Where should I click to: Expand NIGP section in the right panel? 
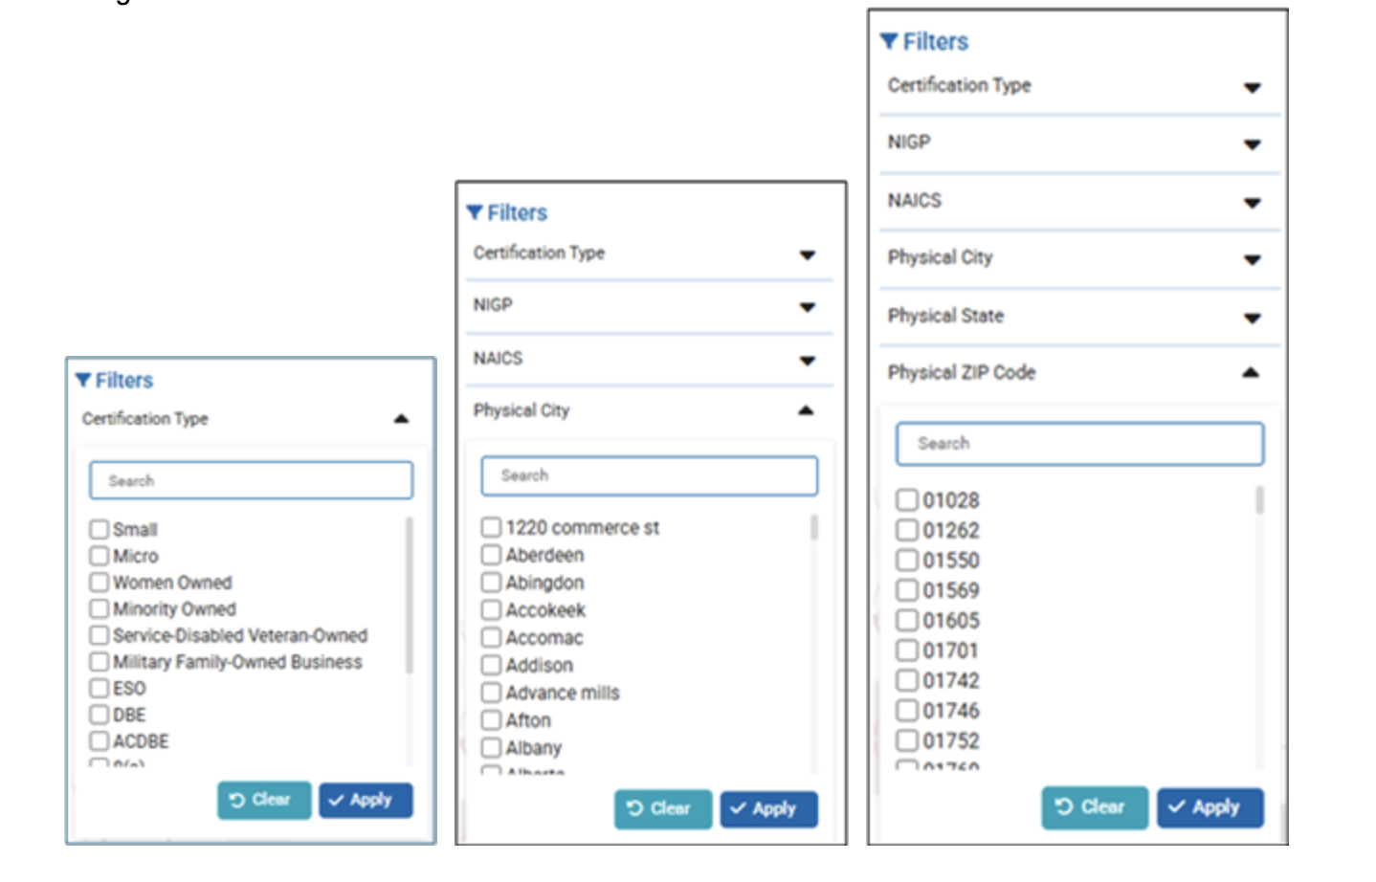1252,145
